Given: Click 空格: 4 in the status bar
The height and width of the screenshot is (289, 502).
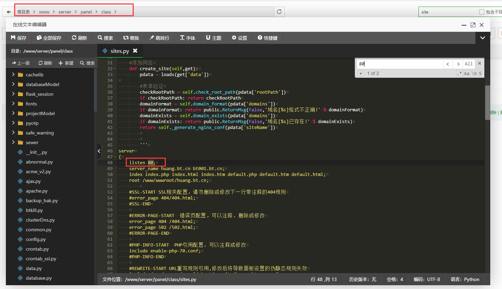Looking at the screenshot, I should 395,279.
